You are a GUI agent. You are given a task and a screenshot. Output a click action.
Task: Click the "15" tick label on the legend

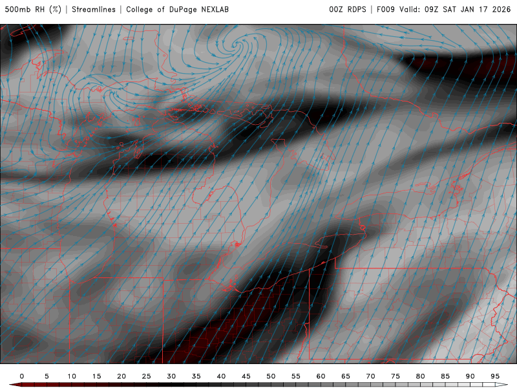click(x=96, y=376)
